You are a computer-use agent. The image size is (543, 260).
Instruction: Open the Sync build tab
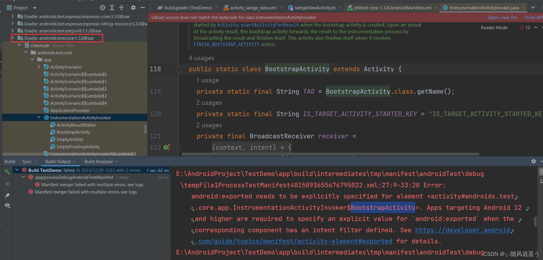tap(27, 162)
